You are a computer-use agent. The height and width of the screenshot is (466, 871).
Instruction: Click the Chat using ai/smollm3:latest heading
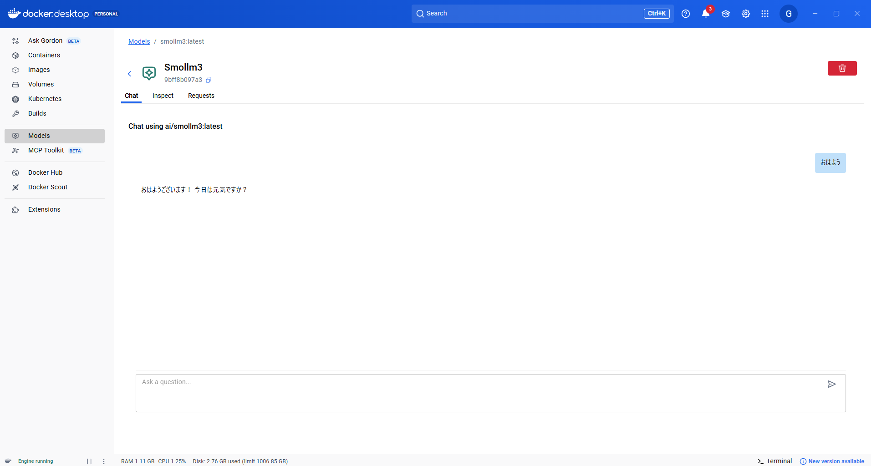[175, 126]
